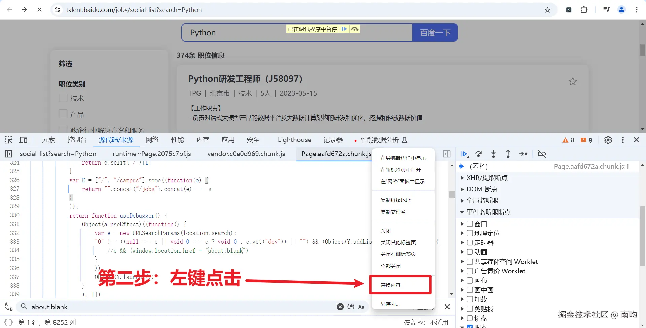Toggle the device emulation toolbar
The image size is (646, 328).
(23, 140)
